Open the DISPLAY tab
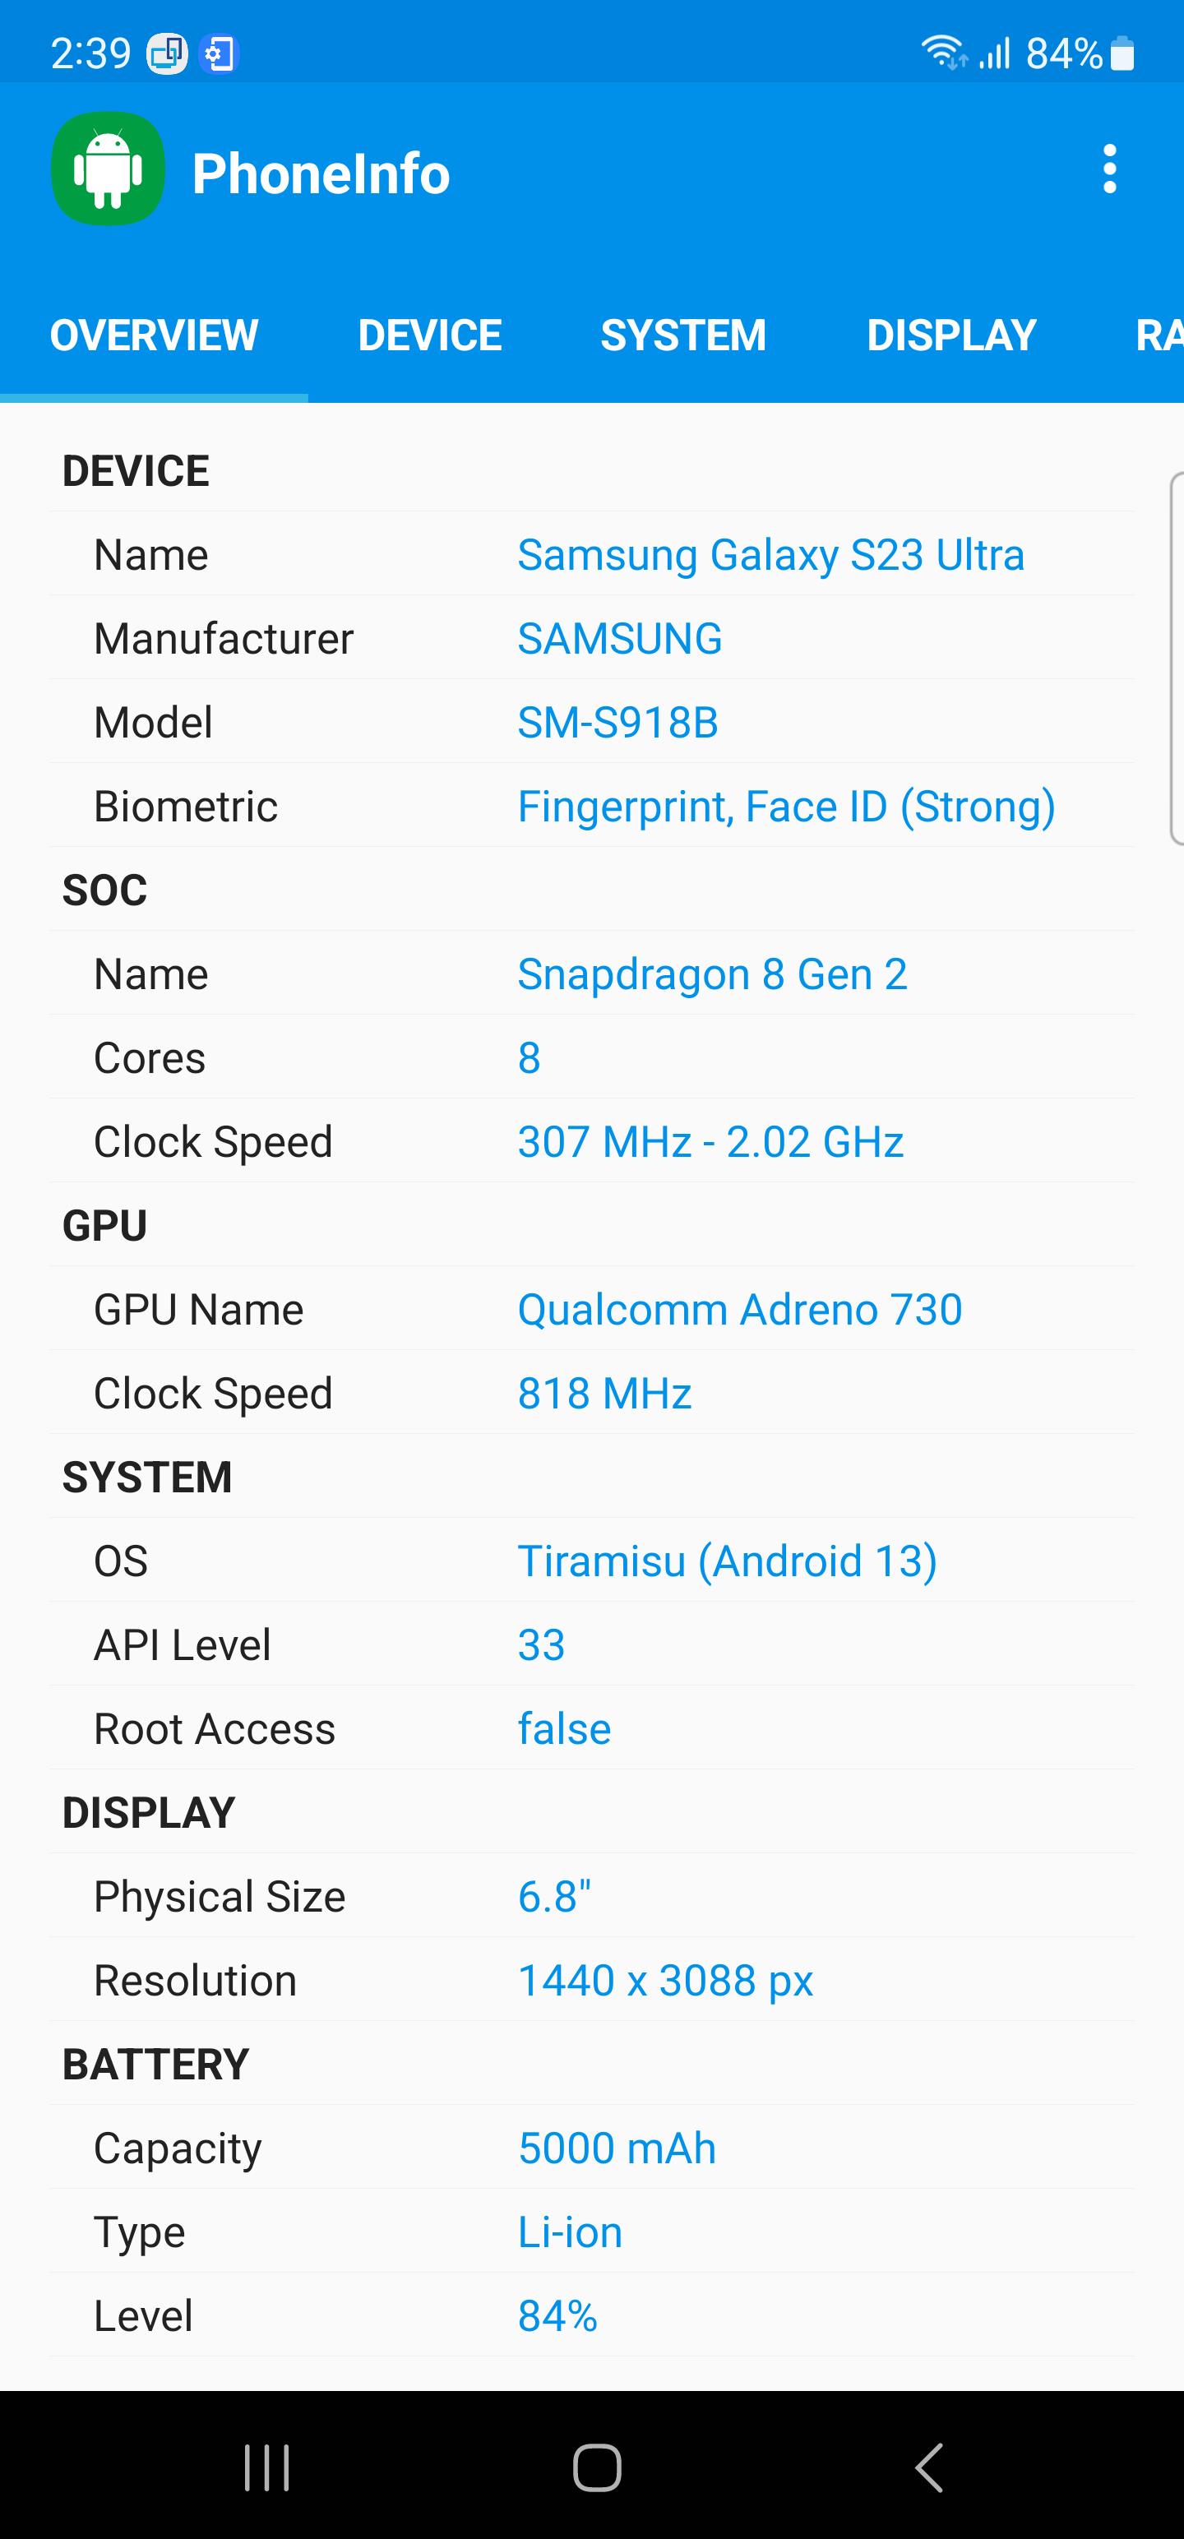The image size is (1184, 2539). coord(951,335)
